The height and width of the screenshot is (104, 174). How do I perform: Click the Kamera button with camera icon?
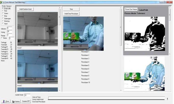click(16, 101)
